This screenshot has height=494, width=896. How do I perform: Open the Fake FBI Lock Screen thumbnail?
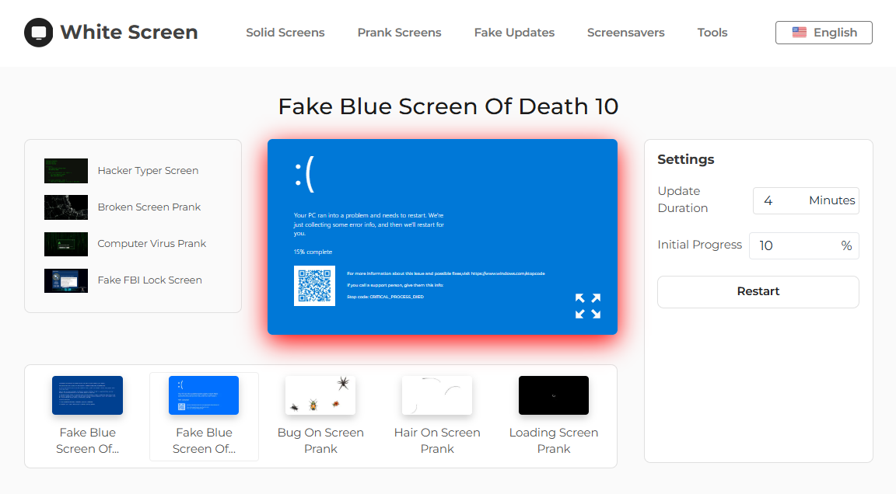tap(66, 280)
